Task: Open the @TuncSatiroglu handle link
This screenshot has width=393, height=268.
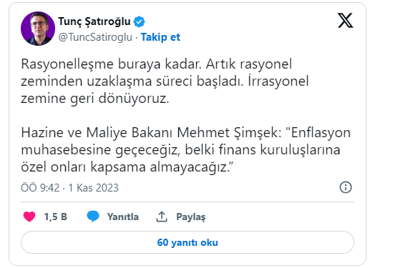Action: tap(95, 37)
